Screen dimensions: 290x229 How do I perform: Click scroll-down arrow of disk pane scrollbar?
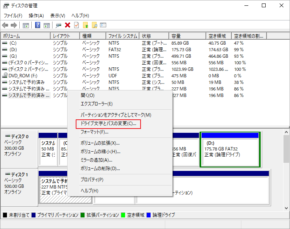pos(286,208)
